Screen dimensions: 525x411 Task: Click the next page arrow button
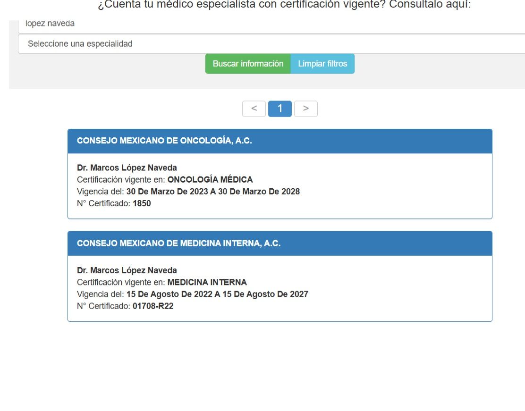point(305,109)
